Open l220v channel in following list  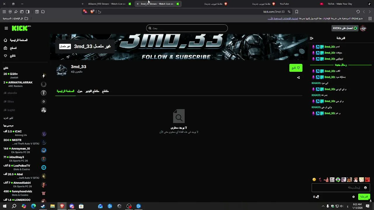[25, 76]
